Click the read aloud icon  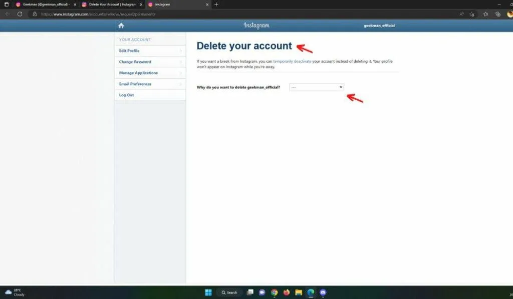[461, 14]
